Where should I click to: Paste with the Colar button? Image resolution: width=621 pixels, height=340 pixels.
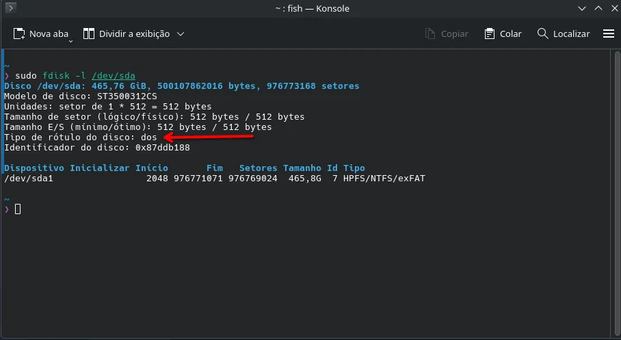(503, 34)
